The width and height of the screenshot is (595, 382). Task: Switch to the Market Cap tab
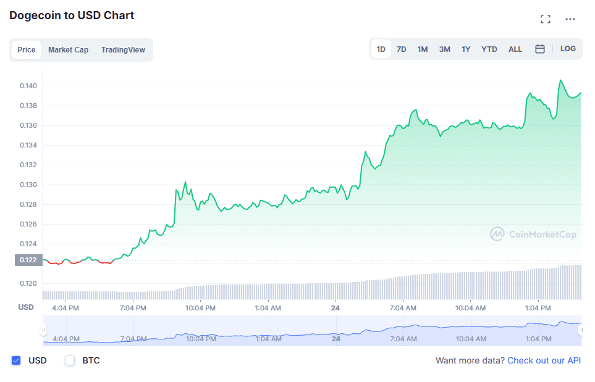coord(68,50)
